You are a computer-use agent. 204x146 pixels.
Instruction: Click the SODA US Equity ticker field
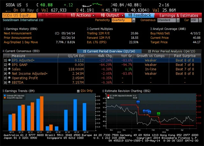click(x=19, y=15)
